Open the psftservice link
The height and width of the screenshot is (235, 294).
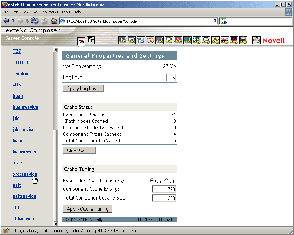pos(24,196)
